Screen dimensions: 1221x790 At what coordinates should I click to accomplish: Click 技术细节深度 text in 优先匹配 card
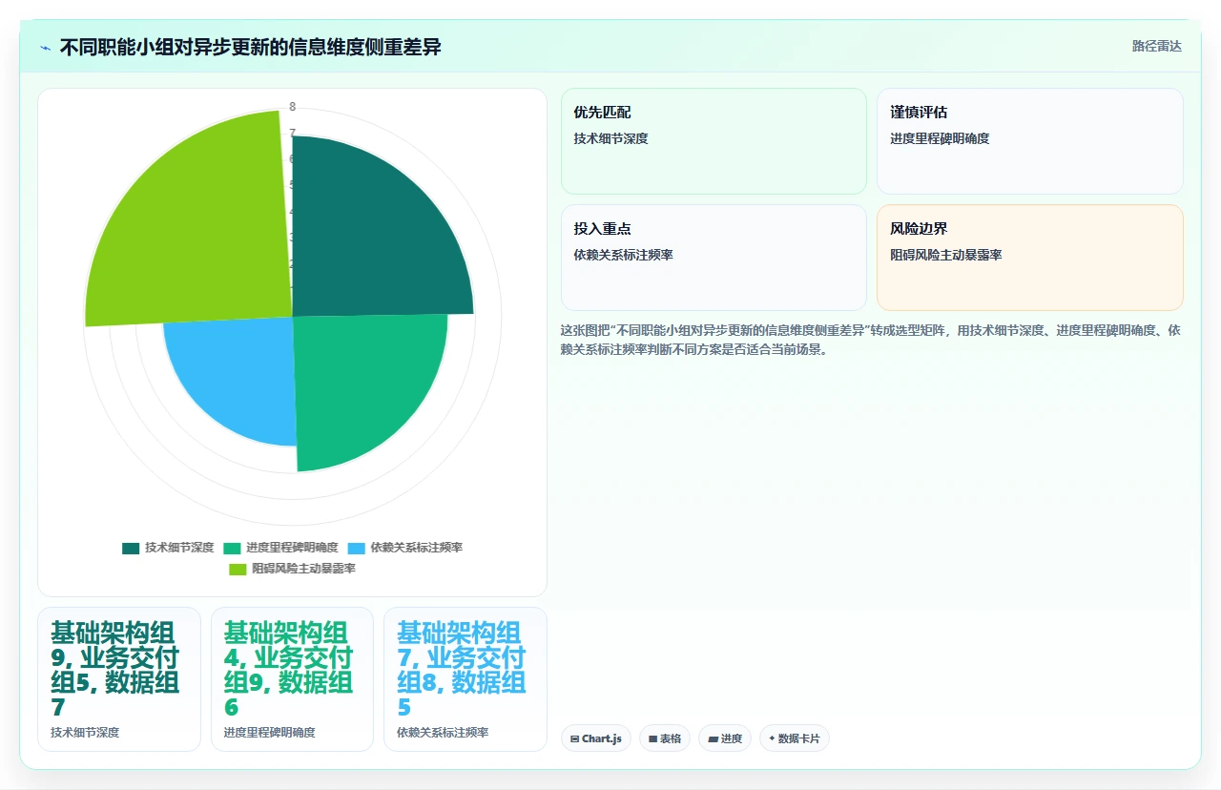click(x=610, y=138)
